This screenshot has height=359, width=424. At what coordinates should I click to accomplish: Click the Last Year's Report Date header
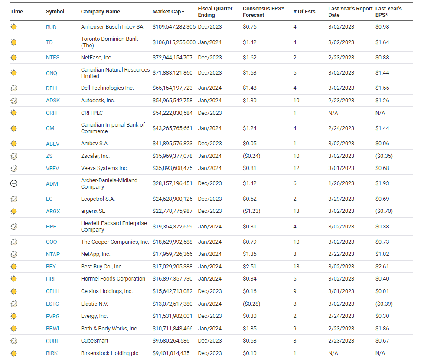click(350, 12)
